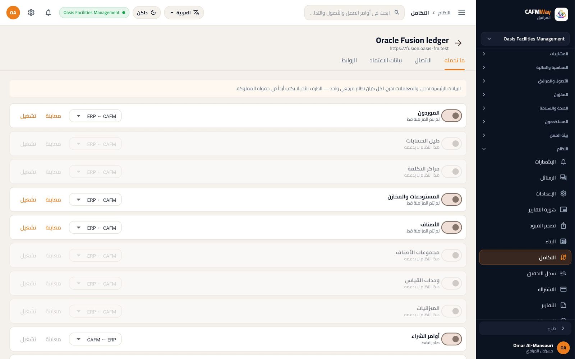Open سجل التدقيق audit log icon

(563, 274)
